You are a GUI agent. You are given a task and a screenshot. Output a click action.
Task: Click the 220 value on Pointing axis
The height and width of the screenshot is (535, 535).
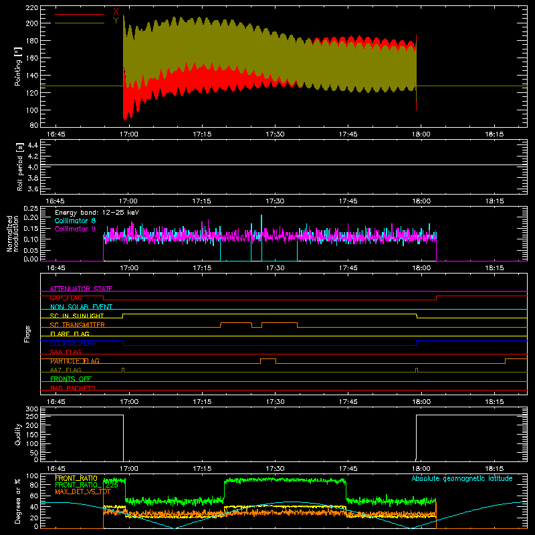[31, 7]
